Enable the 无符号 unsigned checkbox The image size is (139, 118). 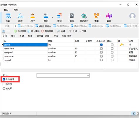coord(4,84)
